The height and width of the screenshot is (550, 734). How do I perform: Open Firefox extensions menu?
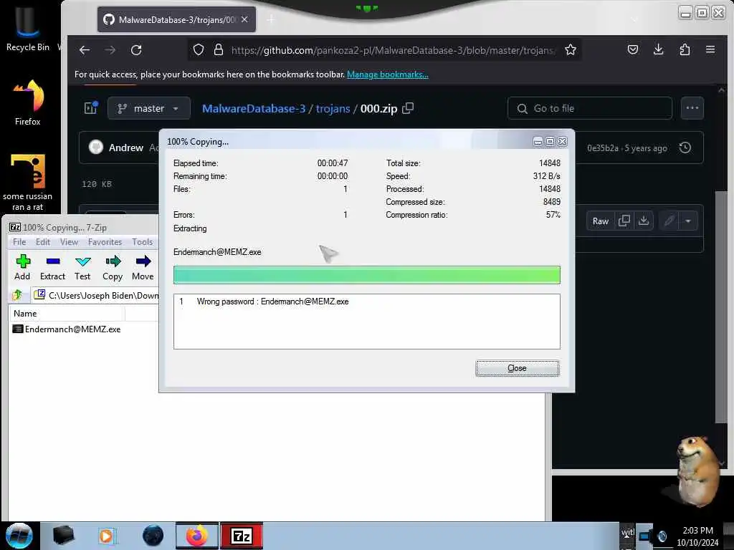pos(685,49)
